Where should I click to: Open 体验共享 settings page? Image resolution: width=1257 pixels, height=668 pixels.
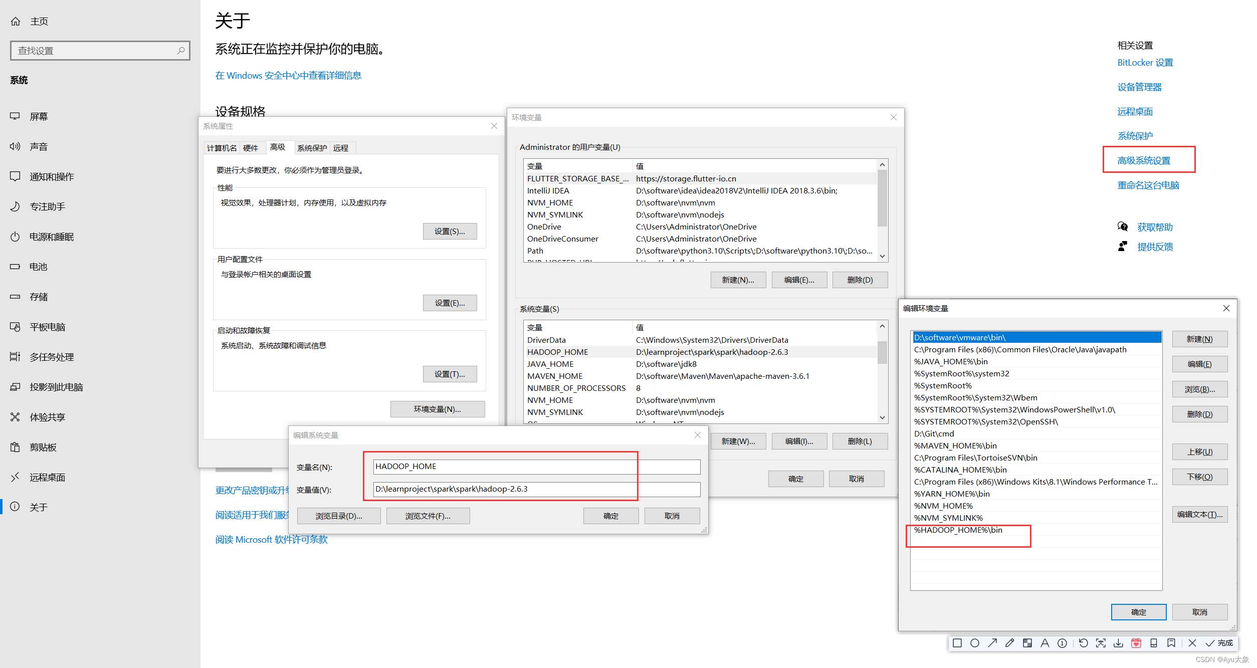tap(38, 417)
